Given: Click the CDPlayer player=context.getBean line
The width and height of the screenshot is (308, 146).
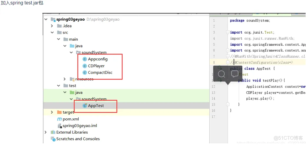Looking at the screenshot, I should (276, 92).
